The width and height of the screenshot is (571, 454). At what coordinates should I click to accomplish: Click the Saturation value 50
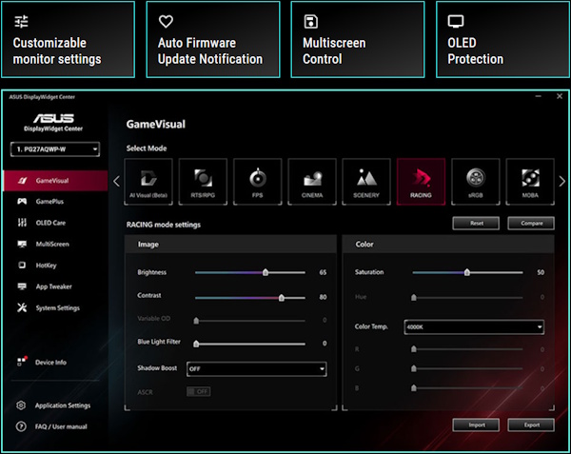541,272
